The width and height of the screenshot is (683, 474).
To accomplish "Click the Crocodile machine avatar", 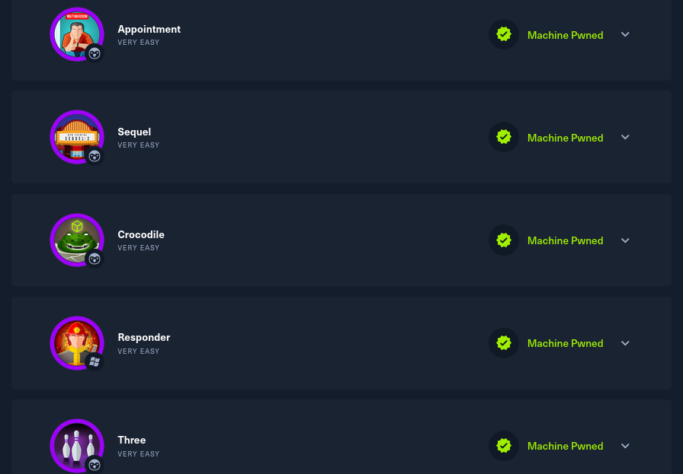I will [x=77, y=240].
